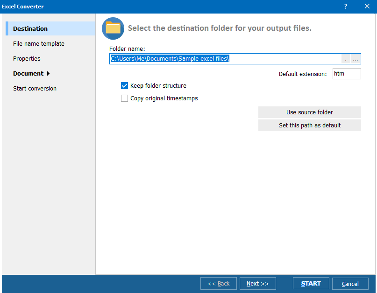Open the browse dialog with the "..." button

pos(354,59)
